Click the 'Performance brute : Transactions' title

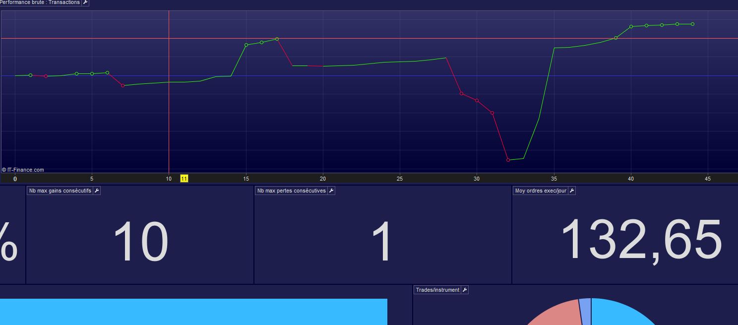(40, 2)
